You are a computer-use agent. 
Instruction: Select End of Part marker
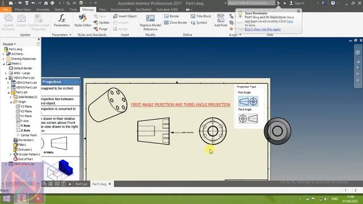pyautogui.click(x=23, y=159)
